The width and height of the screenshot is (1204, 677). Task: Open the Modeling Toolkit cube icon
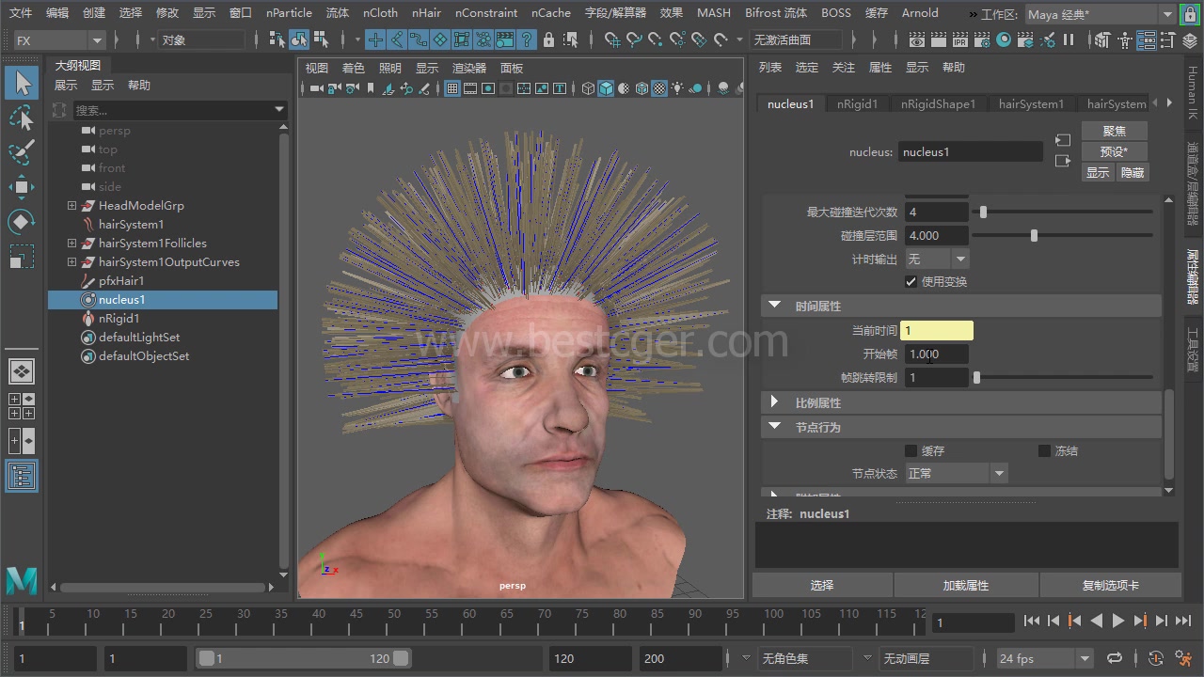click(x=1101, y=39)
